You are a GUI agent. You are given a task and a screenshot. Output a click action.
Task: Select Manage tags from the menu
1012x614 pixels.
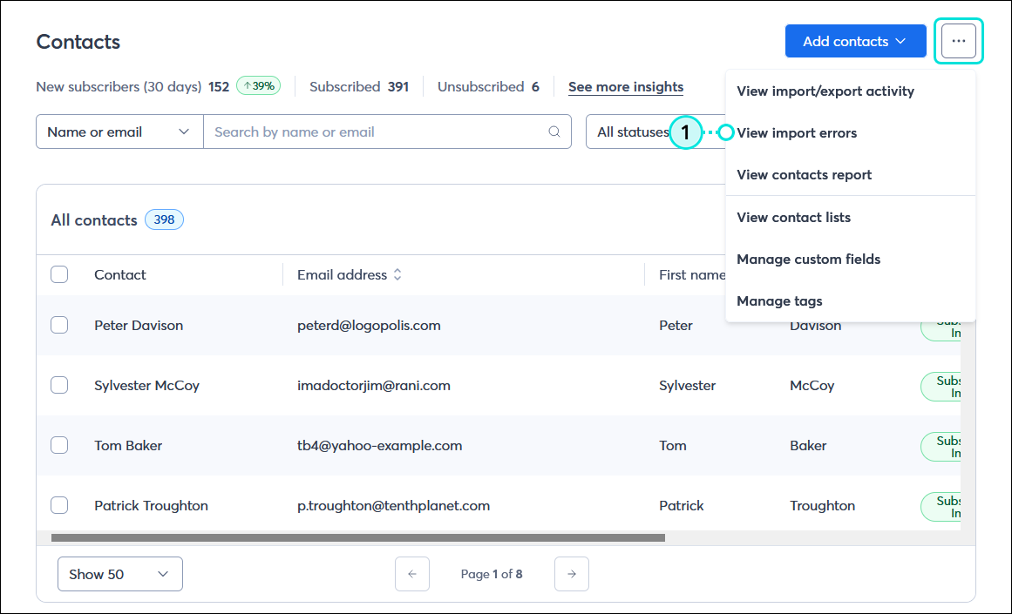point(778,300)
